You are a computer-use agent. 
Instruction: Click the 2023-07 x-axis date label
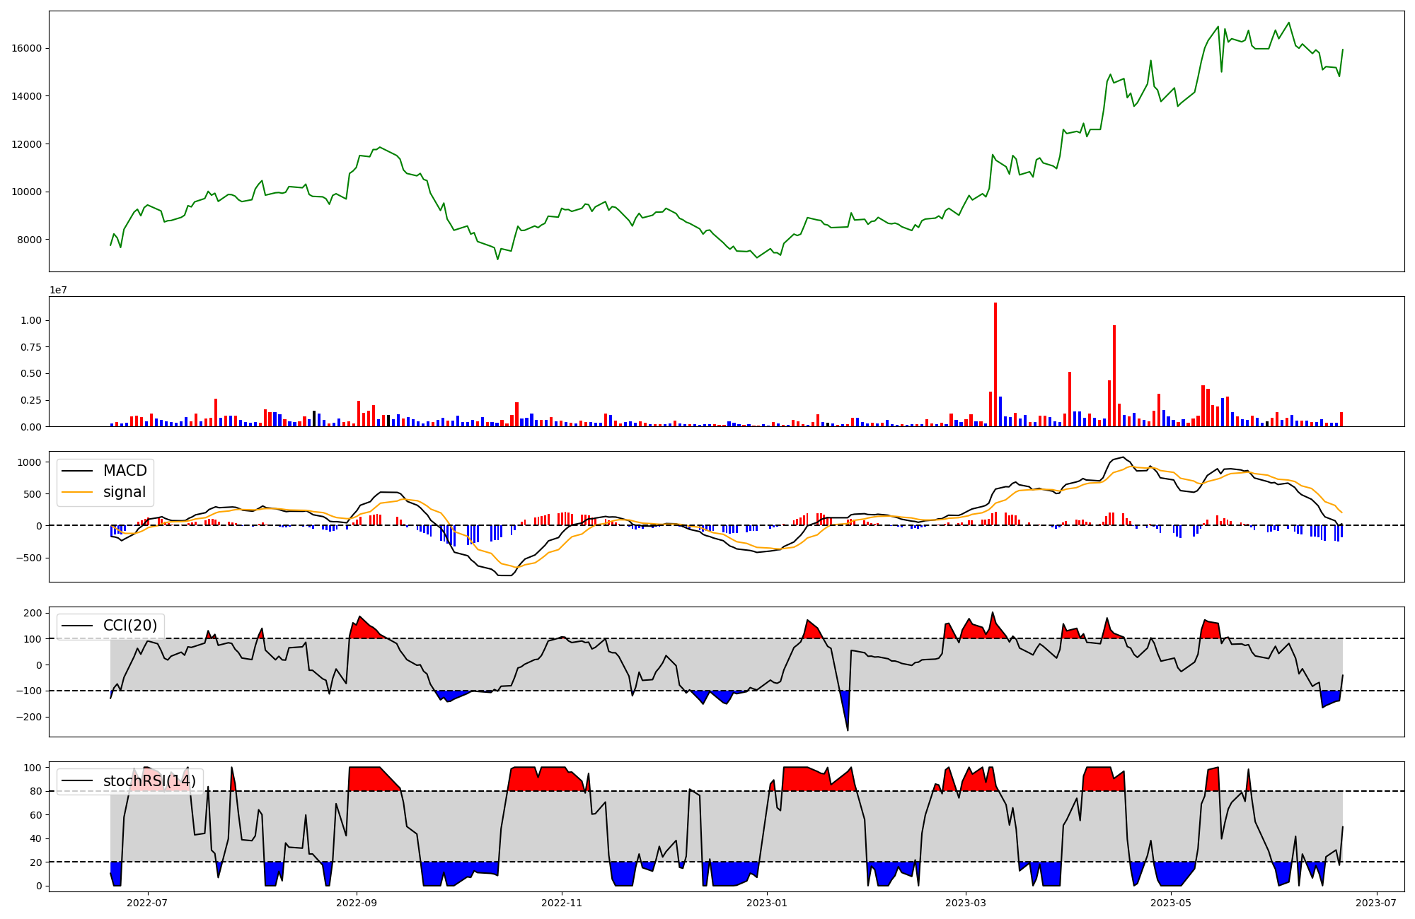1376,903
